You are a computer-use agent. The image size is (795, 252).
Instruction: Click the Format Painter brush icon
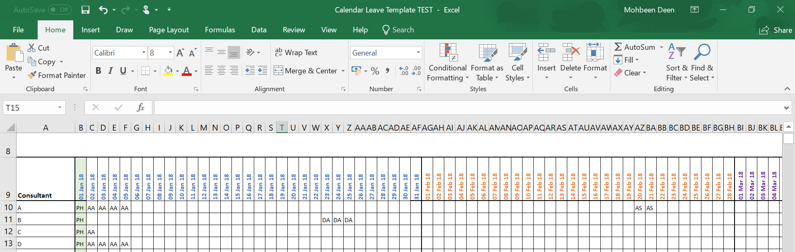pos(32,75)
